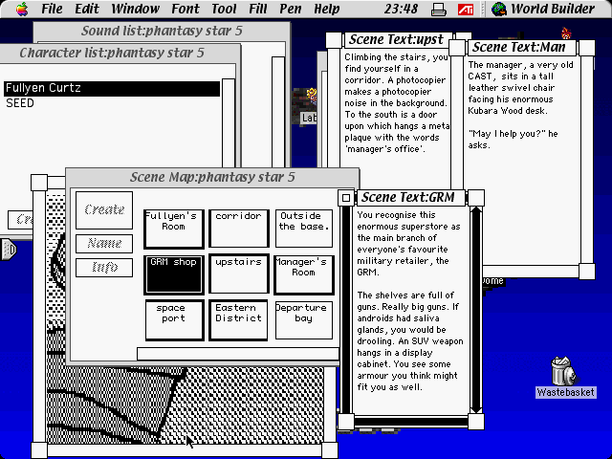Click Scene Text:GRM zoom box at top right
This screenshot has height=459, width=612.
[476, 198]
